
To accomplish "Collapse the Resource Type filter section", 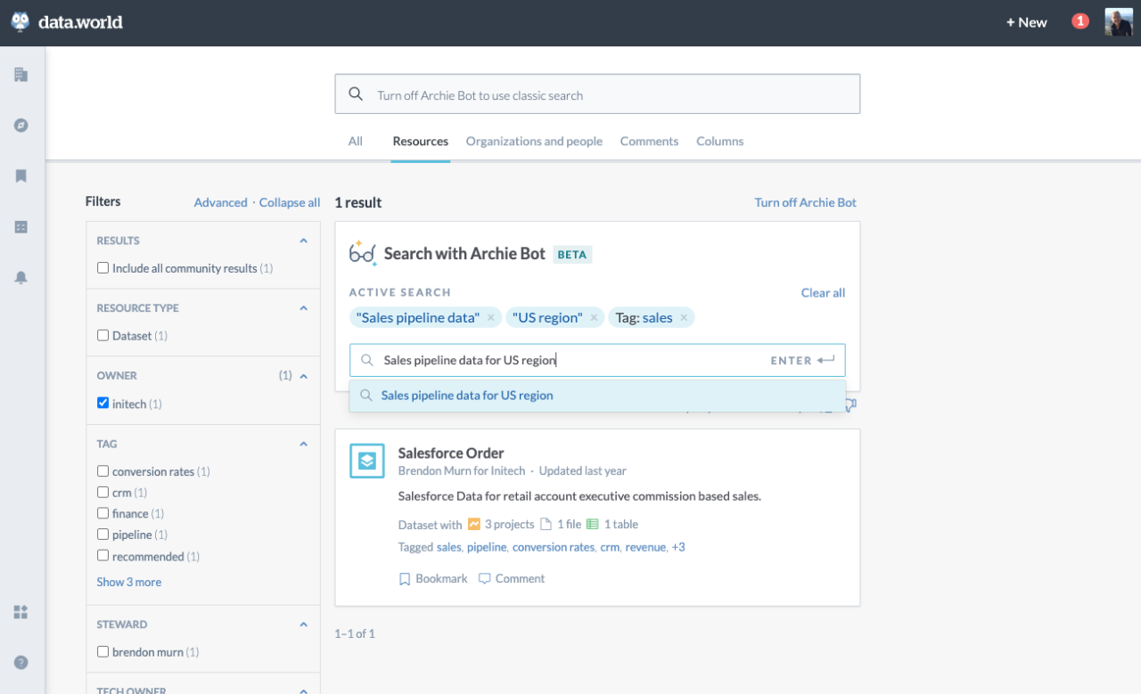I will click(x=303, y=308).
